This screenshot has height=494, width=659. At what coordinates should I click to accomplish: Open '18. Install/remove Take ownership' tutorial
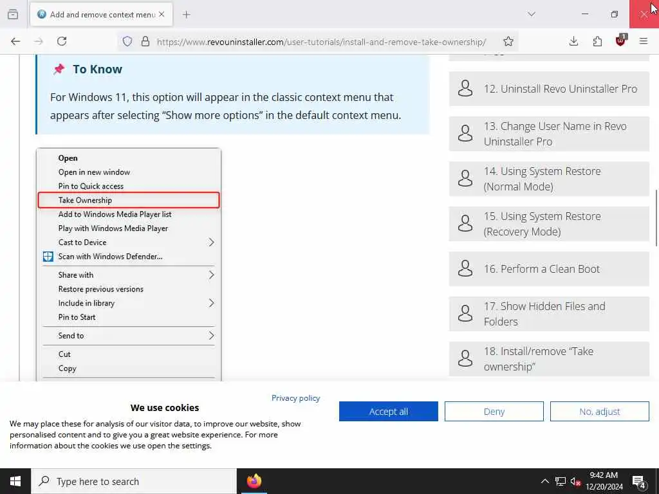pyautogui.click(x=549, y=359)
